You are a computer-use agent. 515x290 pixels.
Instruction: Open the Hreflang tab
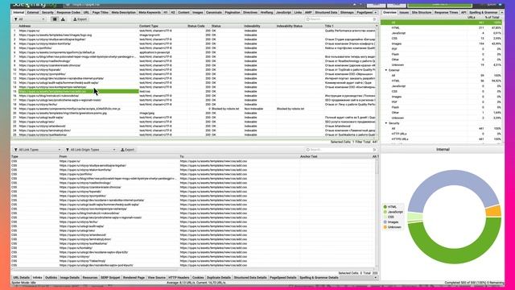tap(266, 12)
